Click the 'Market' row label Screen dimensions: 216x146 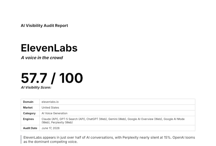(x=28, y=108)
